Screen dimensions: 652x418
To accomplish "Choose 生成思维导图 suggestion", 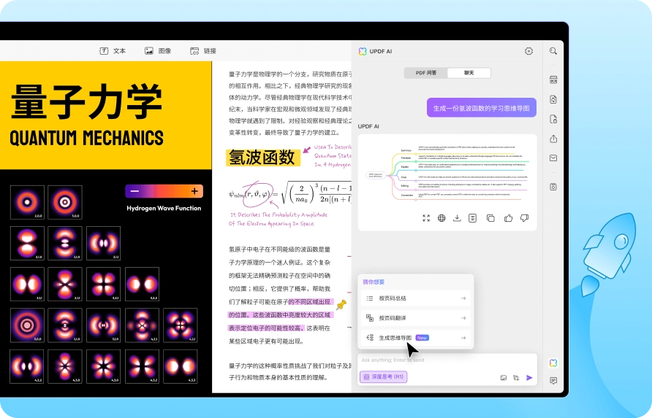I will [416, 338].
